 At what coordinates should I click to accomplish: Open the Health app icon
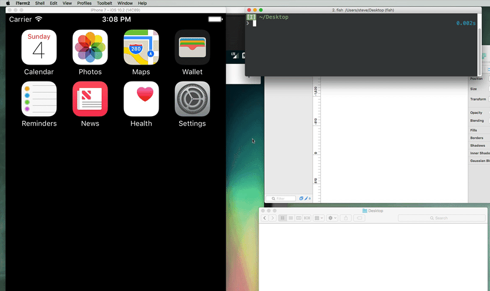point(141,99)
